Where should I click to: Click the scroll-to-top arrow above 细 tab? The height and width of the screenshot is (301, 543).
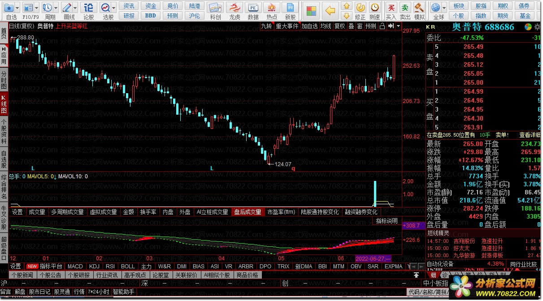416,275
